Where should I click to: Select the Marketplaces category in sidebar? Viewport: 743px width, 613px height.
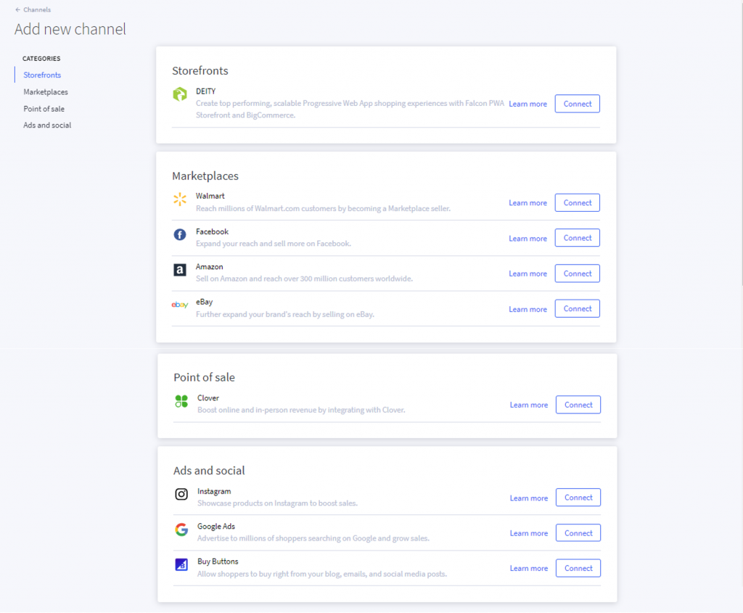(x=46, y=91)
